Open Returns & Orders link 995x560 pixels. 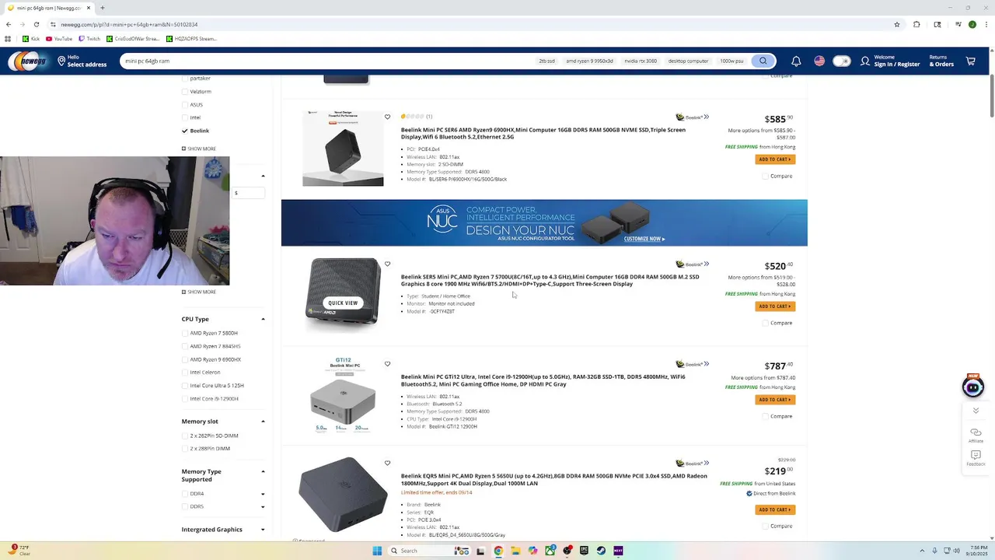point(941,61)
